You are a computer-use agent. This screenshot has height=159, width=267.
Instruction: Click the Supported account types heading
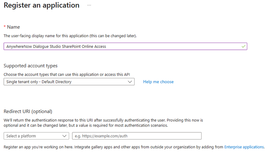(x=30, y=66)
